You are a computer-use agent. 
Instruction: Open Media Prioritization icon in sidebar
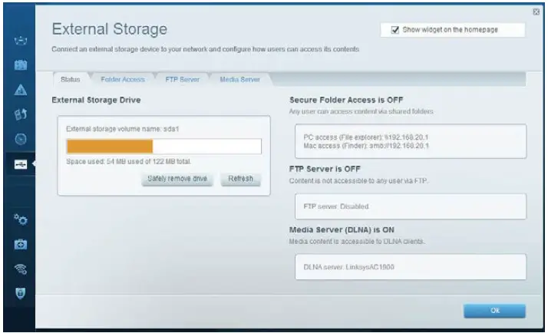(x=21, y=115)
